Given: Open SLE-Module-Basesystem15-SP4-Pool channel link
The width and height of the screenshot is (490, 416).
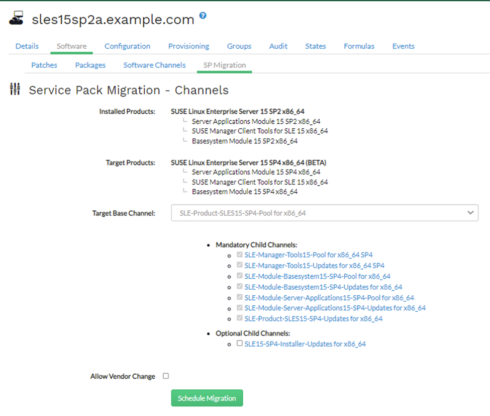Looking at the screenshot, I should (x=317, y=276).
